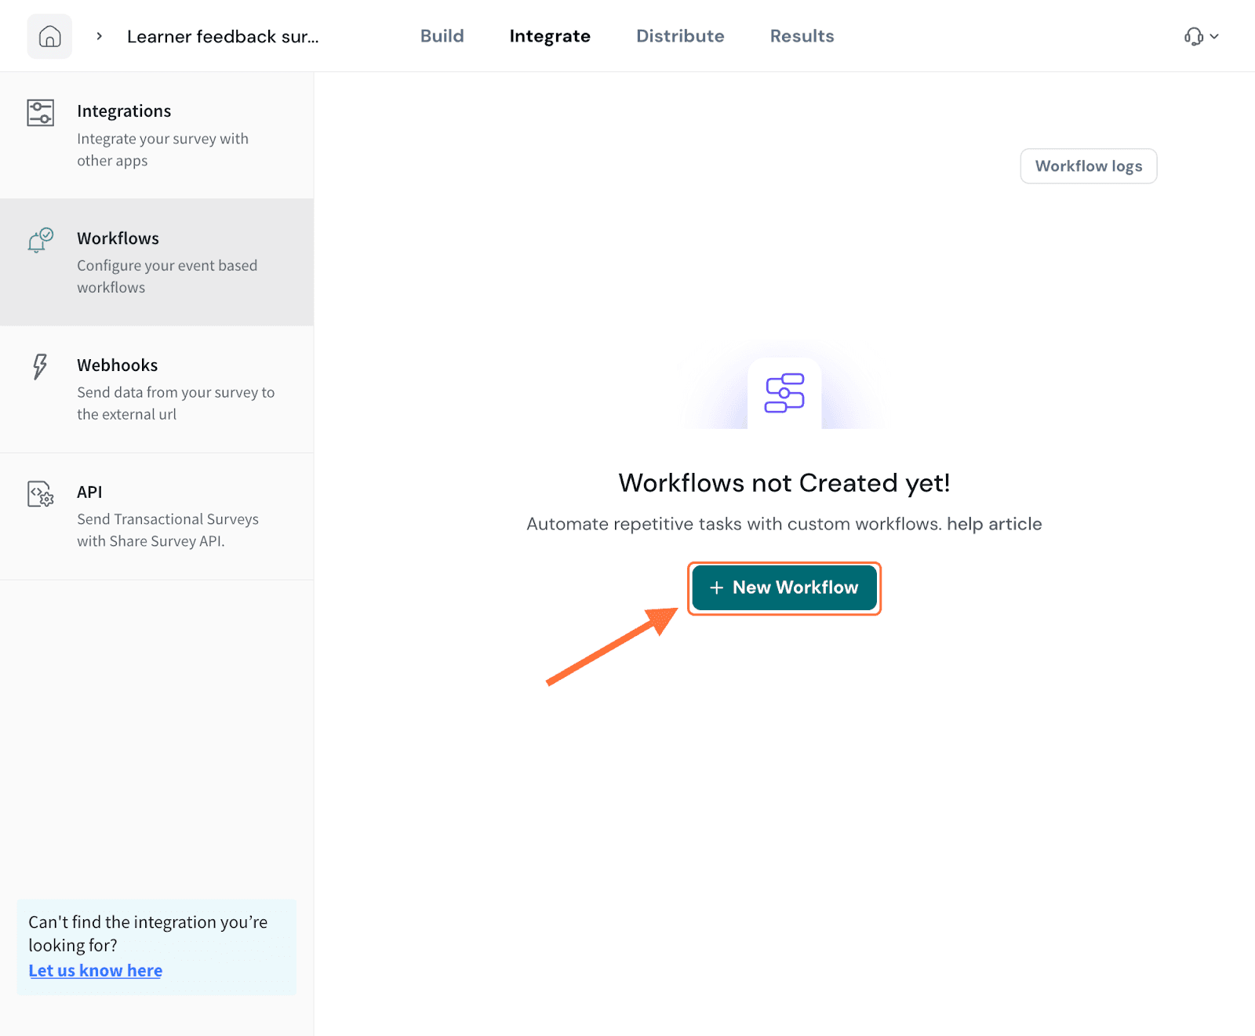The height and width of the screenshot is (1036, 1255).
Task: Create a New Workflow
Action: click(784, 588)
